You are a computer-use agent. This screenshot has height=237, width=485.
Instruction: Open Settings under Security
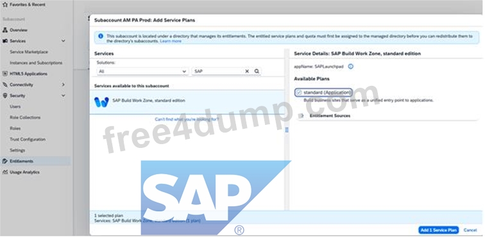17,150
